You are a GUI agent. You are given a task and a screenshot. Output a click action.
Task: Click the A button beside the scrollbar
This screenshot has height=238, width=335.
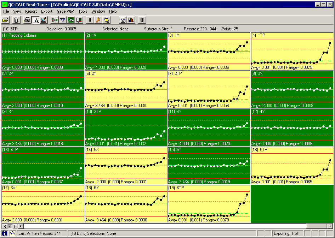point(10,226)
